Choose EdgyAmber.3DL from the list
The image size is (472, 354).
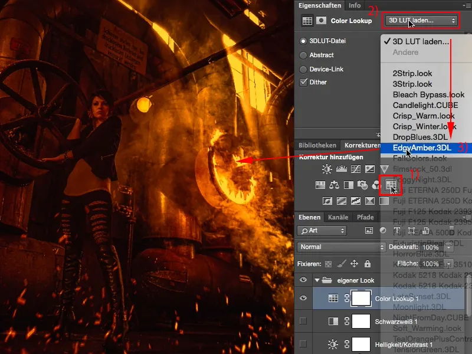click(x=422, y=148)
